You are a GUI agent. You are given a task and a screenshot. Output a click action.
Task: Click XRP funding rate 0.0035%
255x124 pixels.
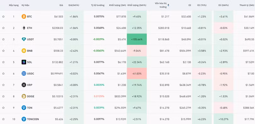(99, 85)
